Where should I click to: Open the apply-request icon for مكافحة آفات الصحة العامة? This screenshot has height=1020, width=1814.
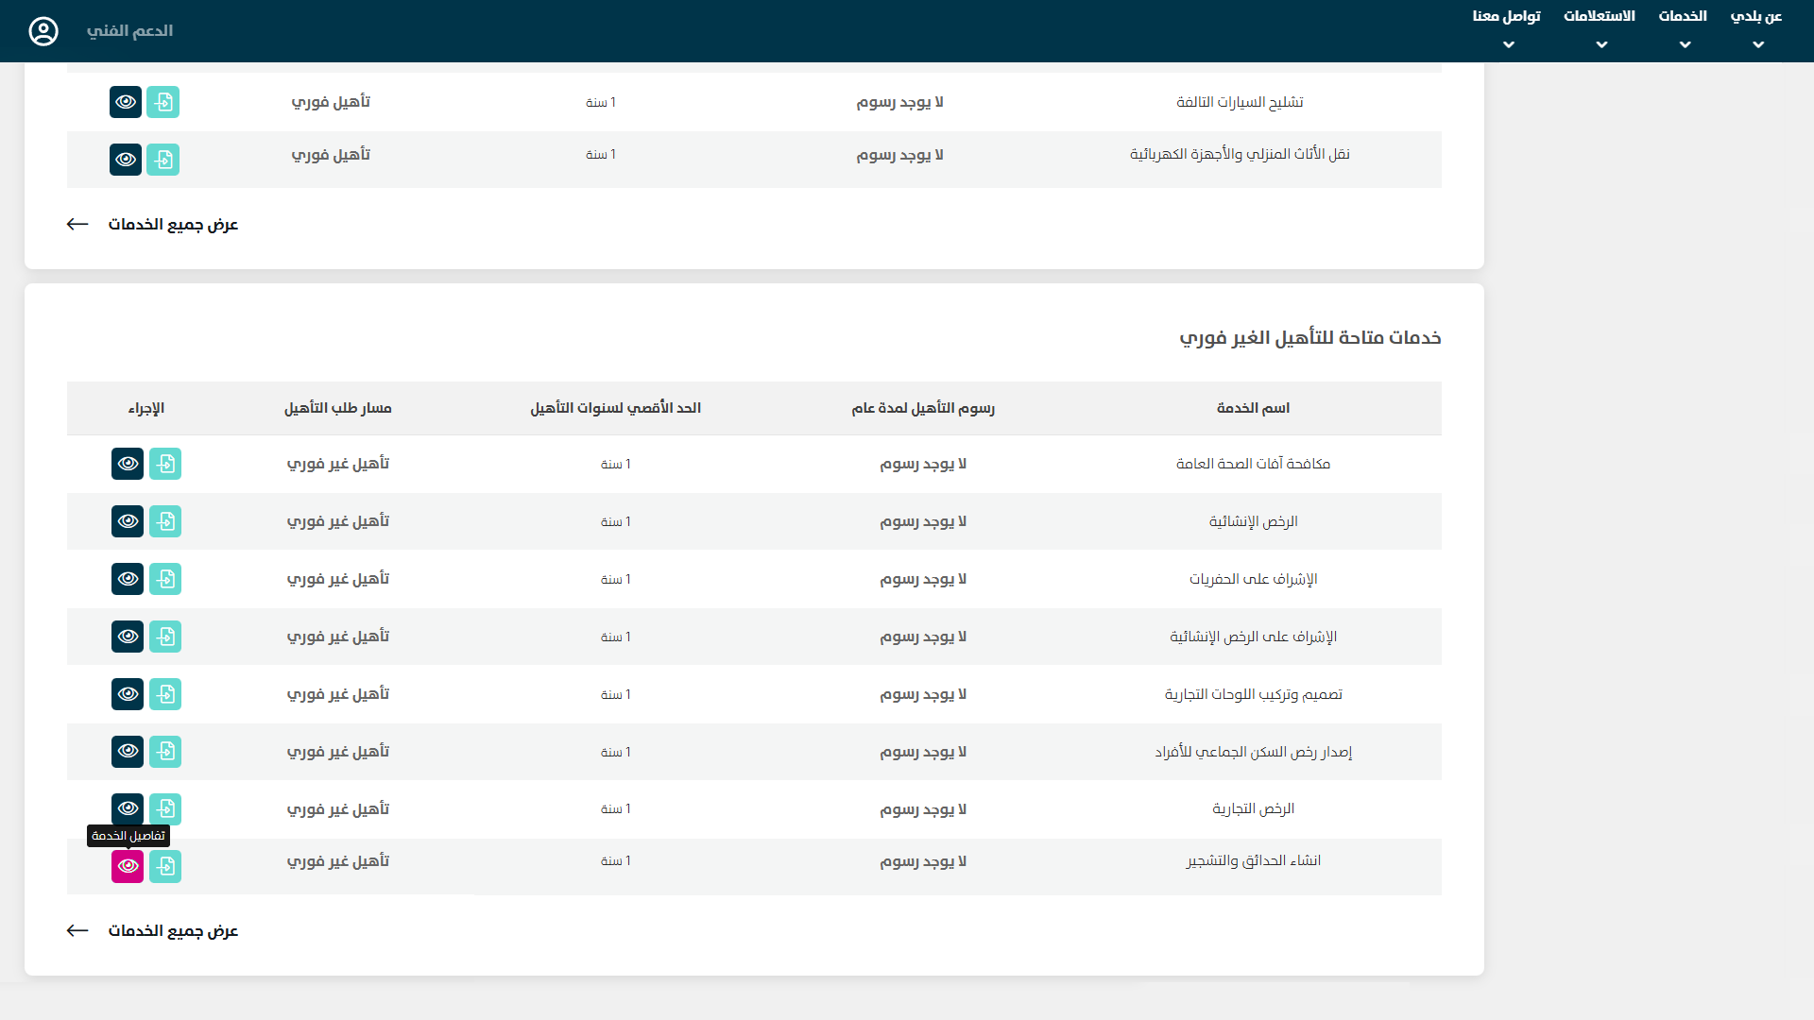click(x=165, y=464)
